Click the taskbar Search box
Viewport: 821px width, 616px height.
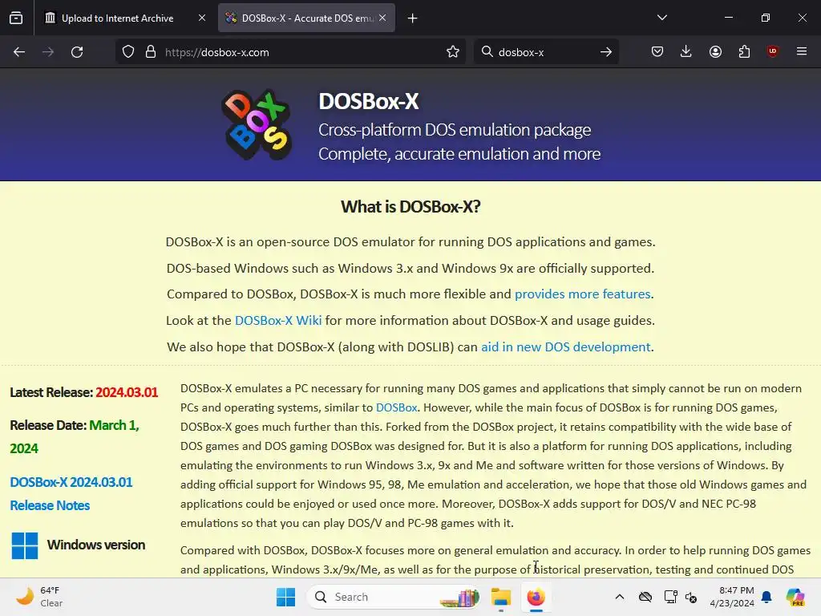393,597
